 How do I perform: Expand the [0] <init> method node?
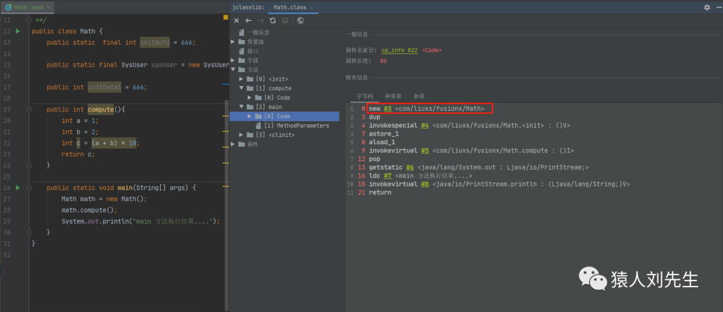coord(241,79)
